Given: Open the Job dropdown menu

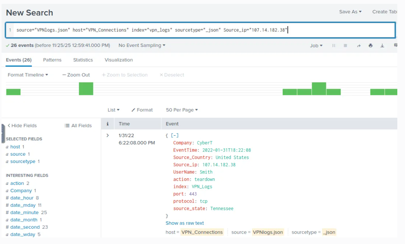Looking at the screenshot, I should (316, 45).
